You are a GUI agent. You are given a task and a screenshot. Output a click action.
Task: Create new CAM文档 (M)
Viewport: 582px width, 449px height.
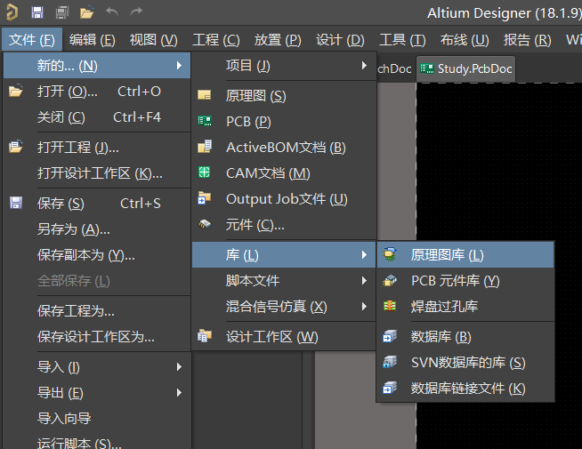tap(268, 173)
